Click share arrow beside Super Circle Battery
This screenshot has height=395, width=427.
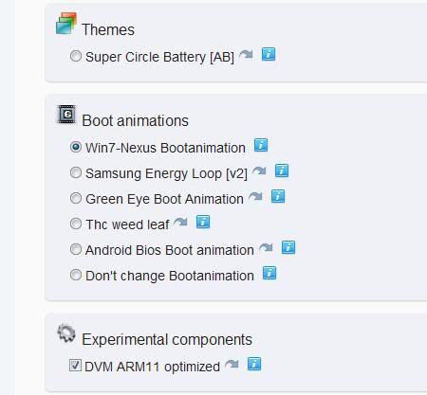[246, 55]
